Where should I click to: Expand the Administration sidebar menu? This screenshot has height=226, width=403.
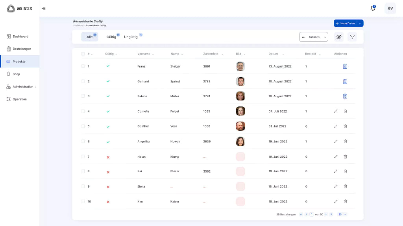point(23,87)
